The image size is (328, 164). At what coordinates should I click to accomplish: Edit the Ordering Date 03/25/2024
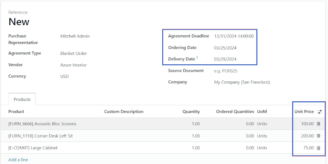[225, 48]
